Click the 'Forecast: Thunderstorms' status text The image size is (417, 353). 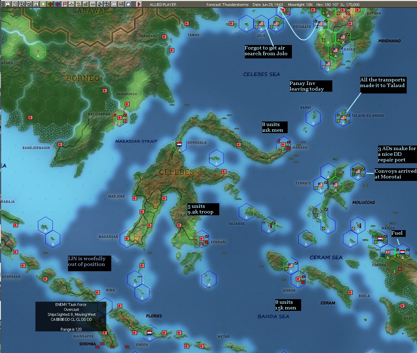point(227,5)
